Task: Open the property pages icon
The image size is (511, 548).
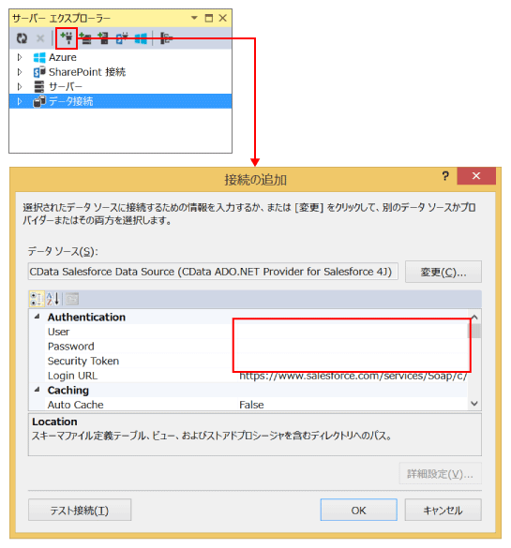Action: 72,299
